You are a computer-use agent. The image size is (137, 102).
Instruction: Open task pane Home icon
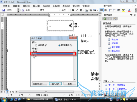coord(115,19)
